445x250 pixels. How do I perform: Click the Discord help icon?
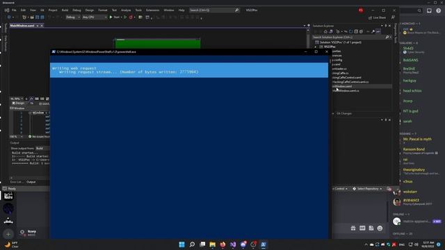[x=439, y=10]
